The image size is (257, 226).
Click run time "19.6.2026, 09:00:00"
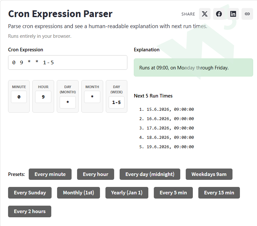click(170, 147)
